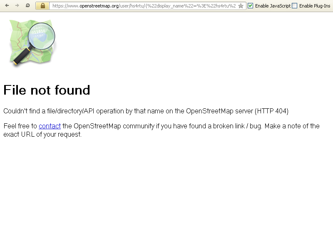The height and width of the screenshot is (250, 333).
Task: Toggle plug-ins via the Enable Plug-Ins label
Action: click(x=315, y=6)
